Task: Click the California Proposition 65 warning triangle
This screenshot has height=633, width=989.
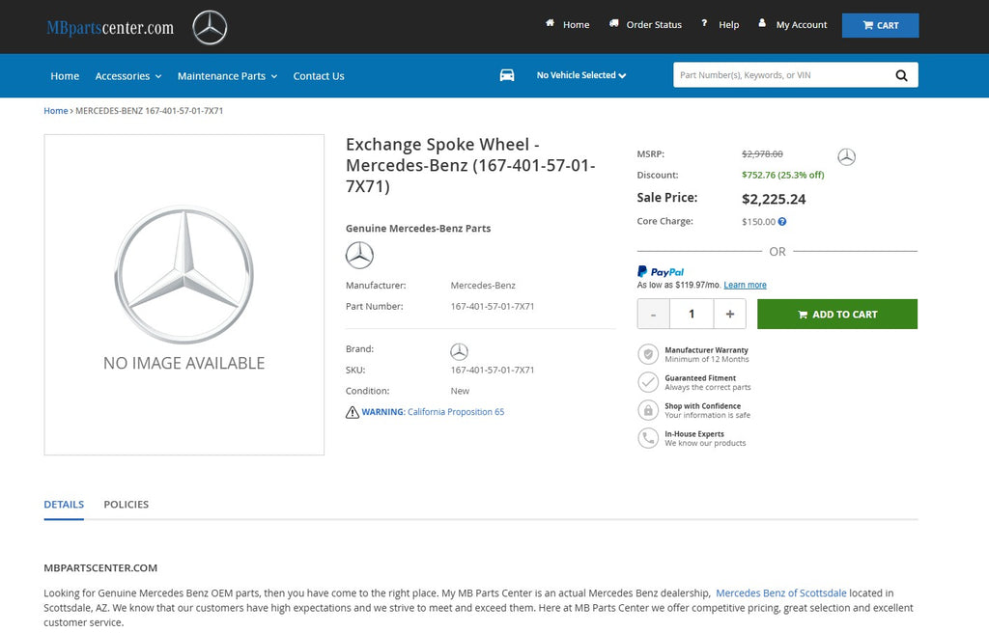Action: (x=353, y=412)
